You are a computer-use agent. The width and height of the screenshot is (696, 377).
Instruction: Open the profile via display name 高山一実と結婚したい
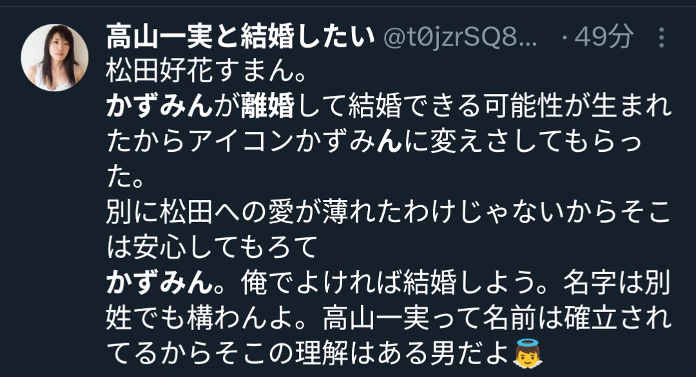coord(240,37)
